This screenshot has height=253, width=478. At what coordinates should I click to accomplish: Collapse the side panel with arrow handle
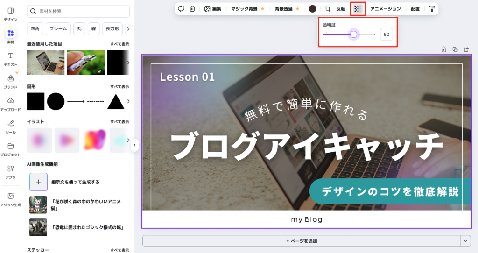click(x=134, y=145)
